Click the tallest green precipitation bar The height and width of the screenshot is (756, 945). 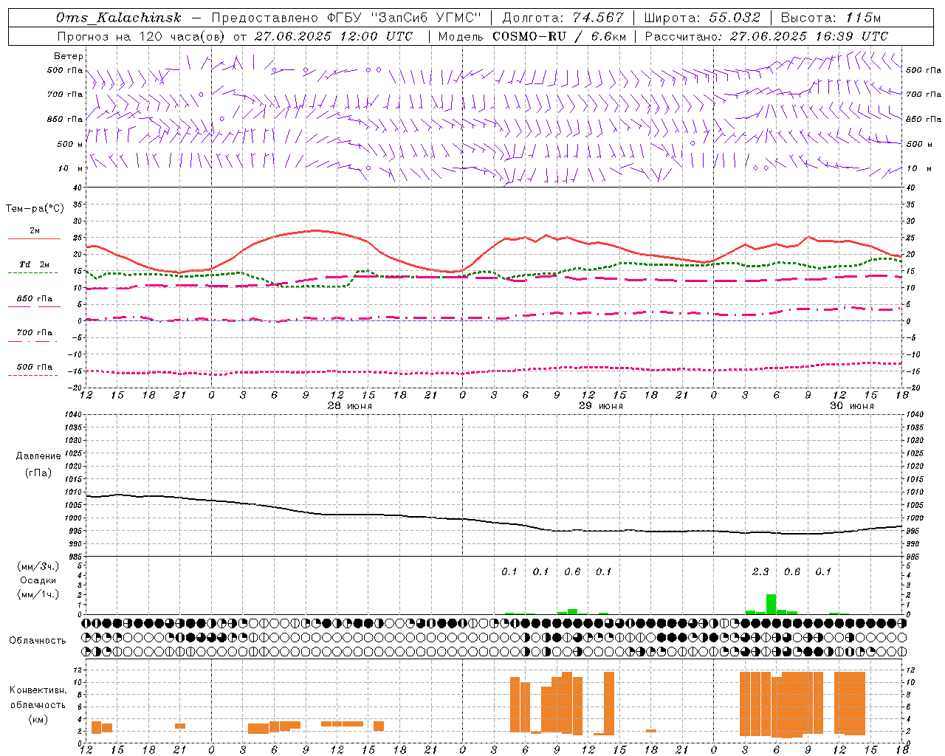[x=771, y=604]
